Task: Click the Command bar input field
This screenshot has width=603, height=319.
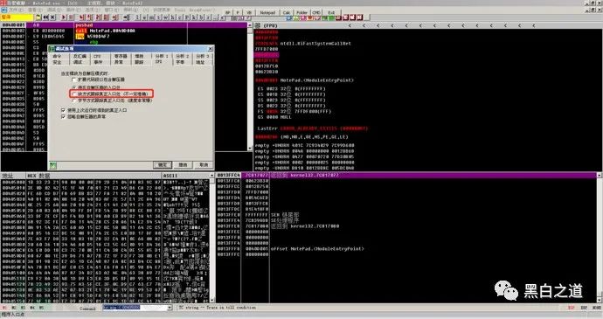Action: [135, 308]
